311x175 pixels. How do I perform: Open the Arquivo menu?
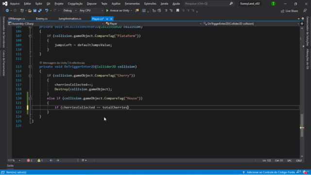pos(15,3)
